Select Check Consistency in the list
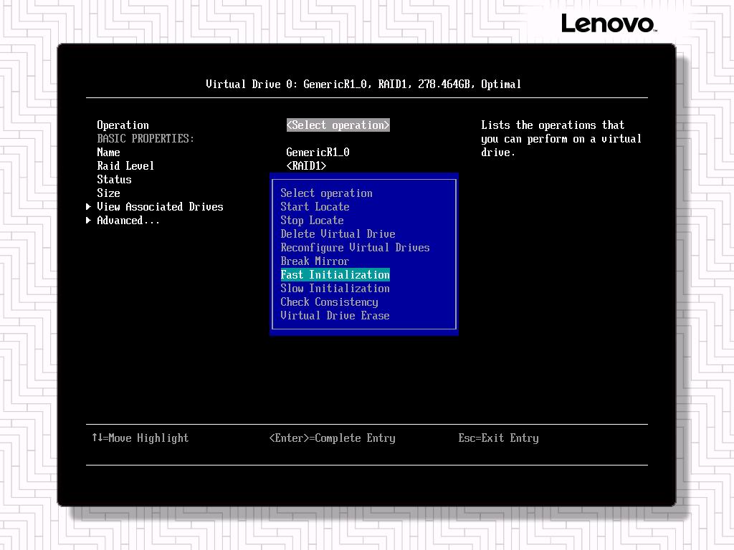 [x=329, y=302]
